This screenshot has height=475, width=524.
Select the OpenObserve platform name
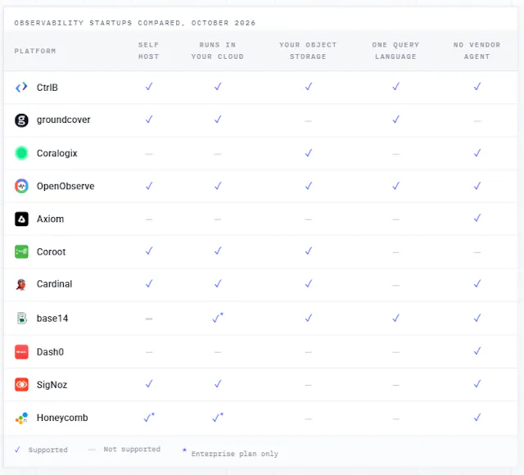65,186
